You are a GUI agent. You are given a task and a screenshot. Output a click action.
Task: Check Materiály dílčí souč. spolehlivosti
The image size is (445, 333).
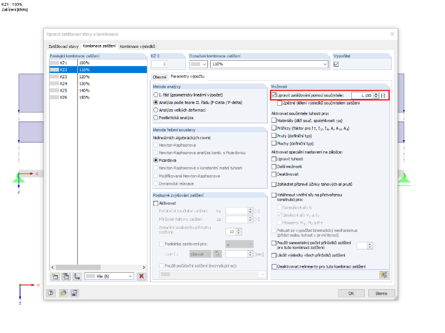click(274, 120)
